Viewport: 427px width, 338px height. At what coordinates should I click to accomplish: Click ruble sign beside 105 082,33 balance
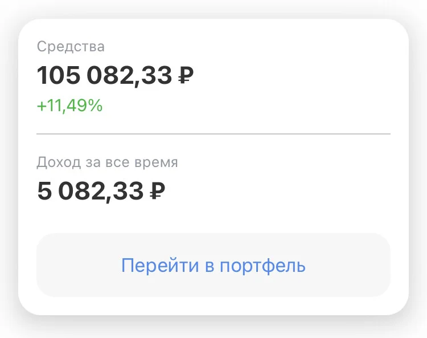tap(186, 75)
